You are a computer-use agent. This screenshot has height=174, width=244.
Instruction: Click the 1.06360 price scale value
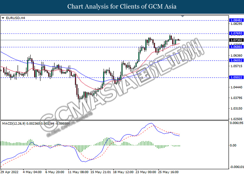coord(236,55)
